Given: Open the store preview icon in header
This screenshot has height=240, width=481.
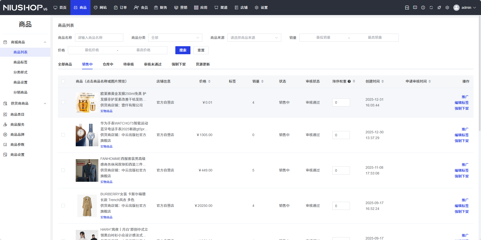Looking at the screenshot, I should 407,8.
